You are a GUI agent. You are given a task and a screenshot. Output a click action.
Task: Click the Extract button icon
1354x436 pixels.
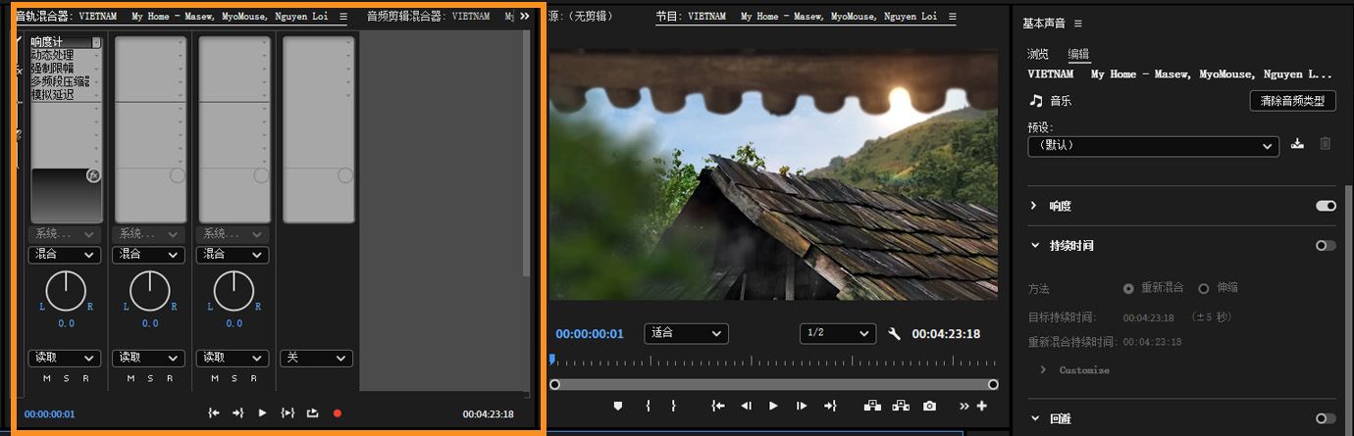(x=901, y=406)
